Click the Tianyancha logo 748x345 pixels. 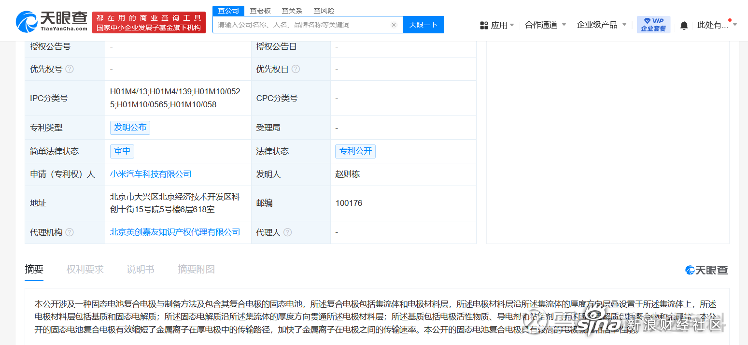pyautogui.click(x=52, y=21)
